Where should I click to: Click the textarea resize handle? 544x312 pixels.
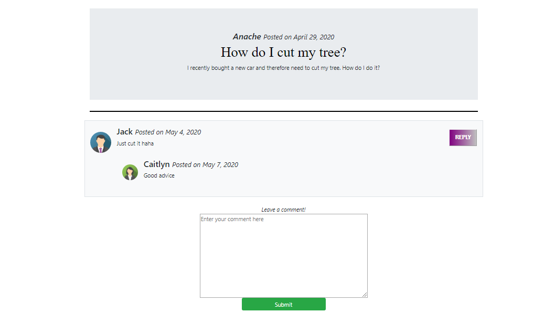[364, 295]
